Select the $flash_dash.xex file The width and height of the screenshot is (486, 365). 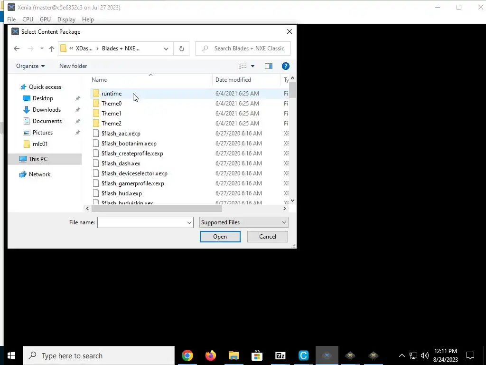coord(189,163)
